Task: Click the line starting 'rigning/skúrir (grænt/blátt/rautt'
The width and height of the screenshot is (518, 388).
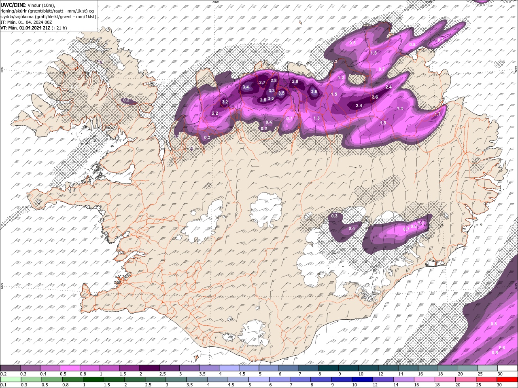Action: pyautogui.click(x=48, y=11)
